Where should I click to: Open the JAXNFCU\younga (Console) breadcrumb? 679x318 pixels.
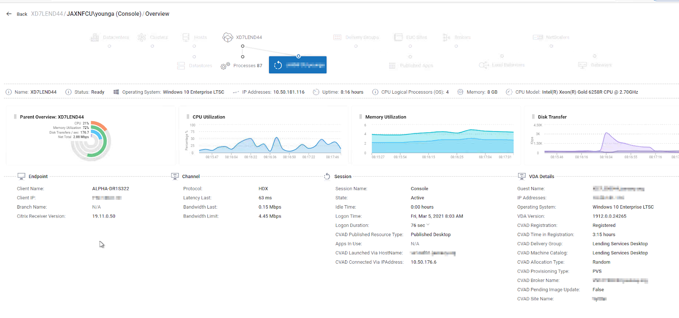[x=104, y=14]
